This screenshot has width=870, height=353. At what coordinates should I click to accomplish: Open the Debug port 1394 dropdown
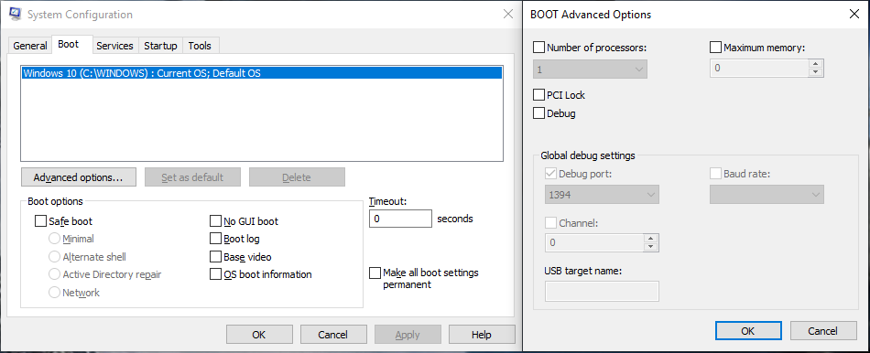(x=602, y=195)
